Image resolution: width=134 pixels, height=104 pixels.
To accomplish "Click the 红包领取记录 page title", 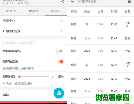I will 87,1.
